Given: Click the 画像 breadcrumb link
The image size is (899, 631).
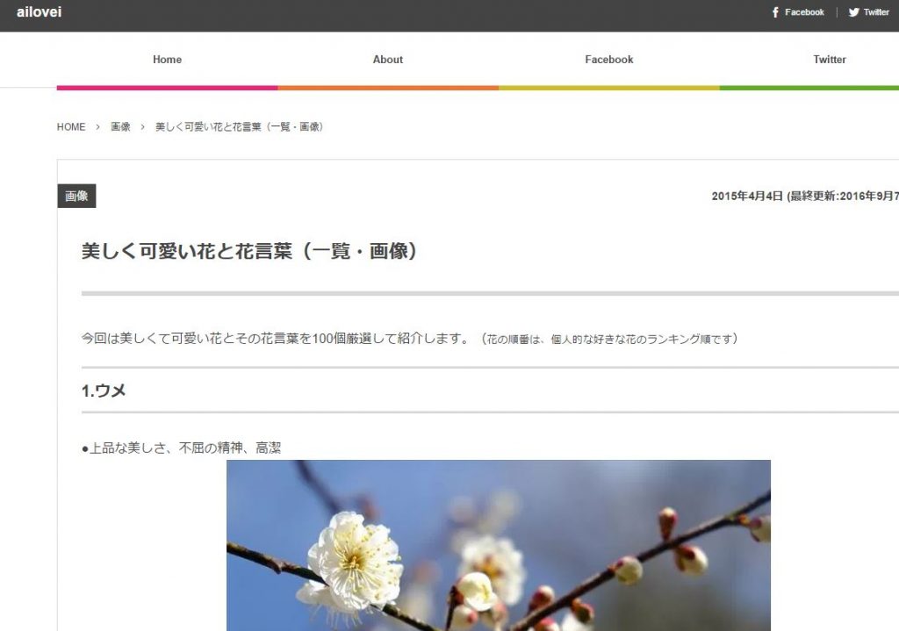Looking at the screenshot, I should pos(120,126).
